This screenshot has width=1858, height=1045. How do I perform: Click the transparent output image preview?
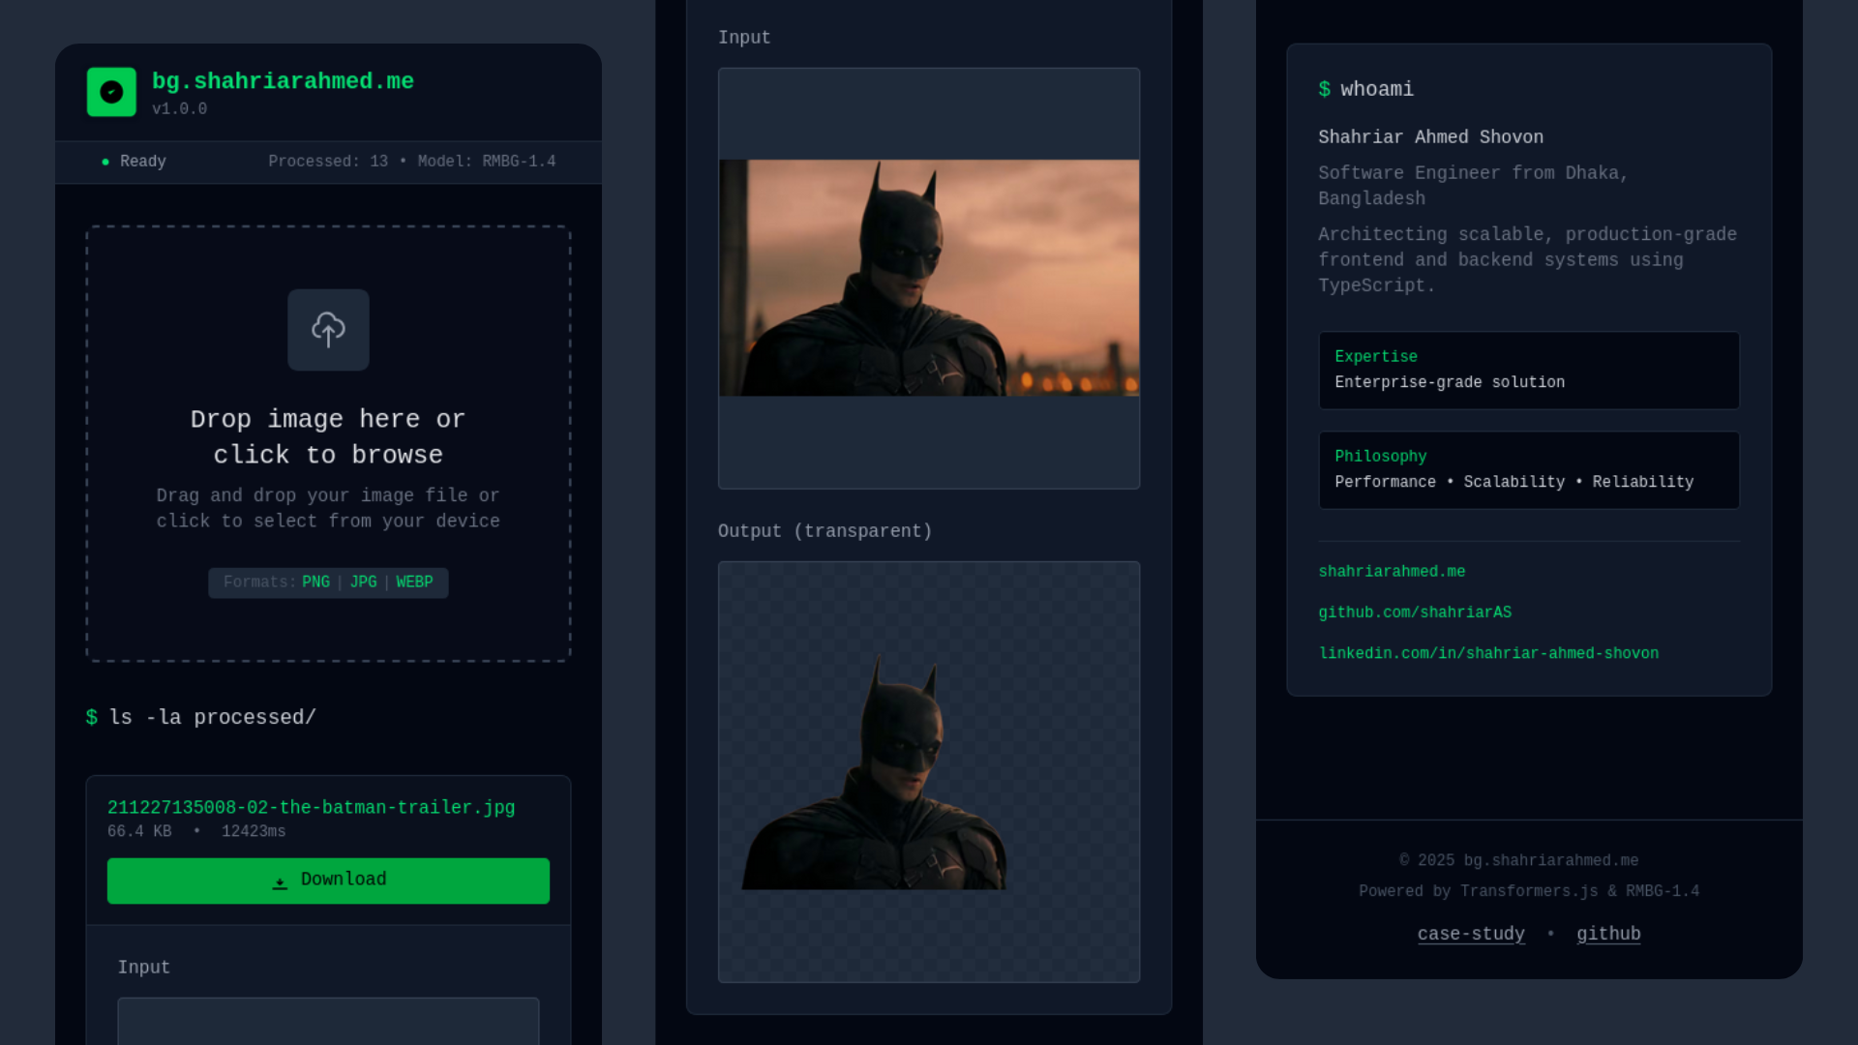pos(928,771)
